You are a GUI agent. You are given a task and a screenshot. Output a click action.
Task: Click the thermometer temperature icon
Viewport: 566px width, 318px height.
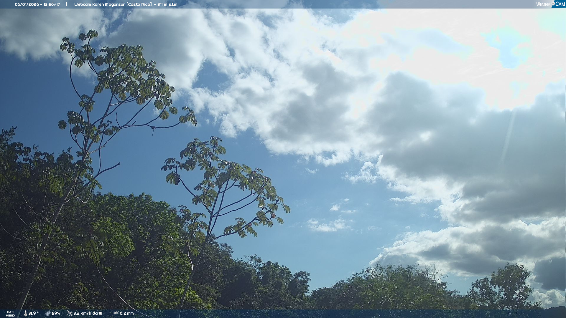26,313
